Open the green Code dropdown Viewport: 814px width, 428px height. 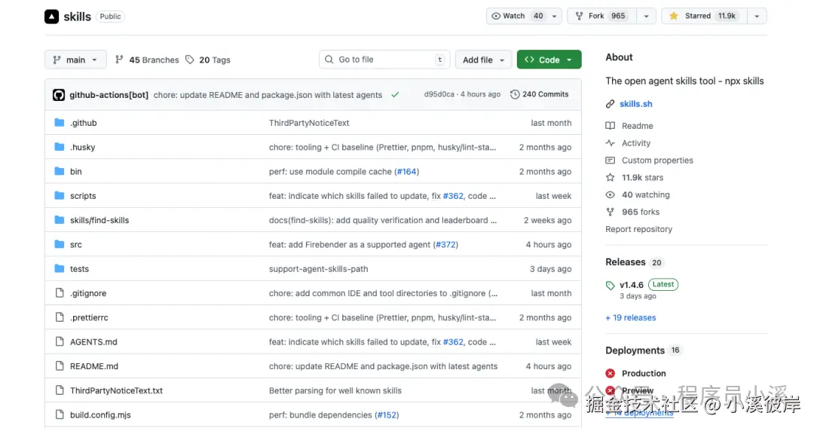[x=549, y=60]
